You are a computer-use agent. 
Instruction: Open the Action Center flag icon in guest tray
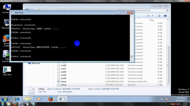pyautogui.click(x=167, y=99)
